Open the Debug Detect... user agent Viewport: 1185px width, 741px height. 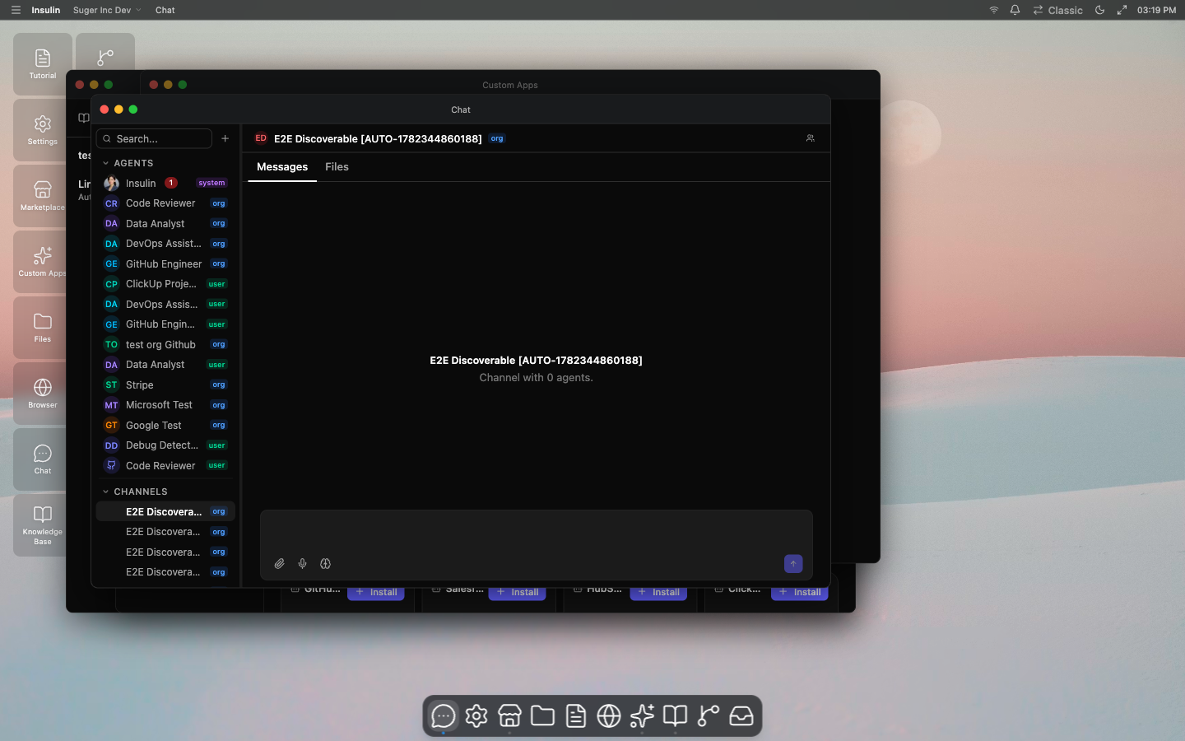(165, 445)
